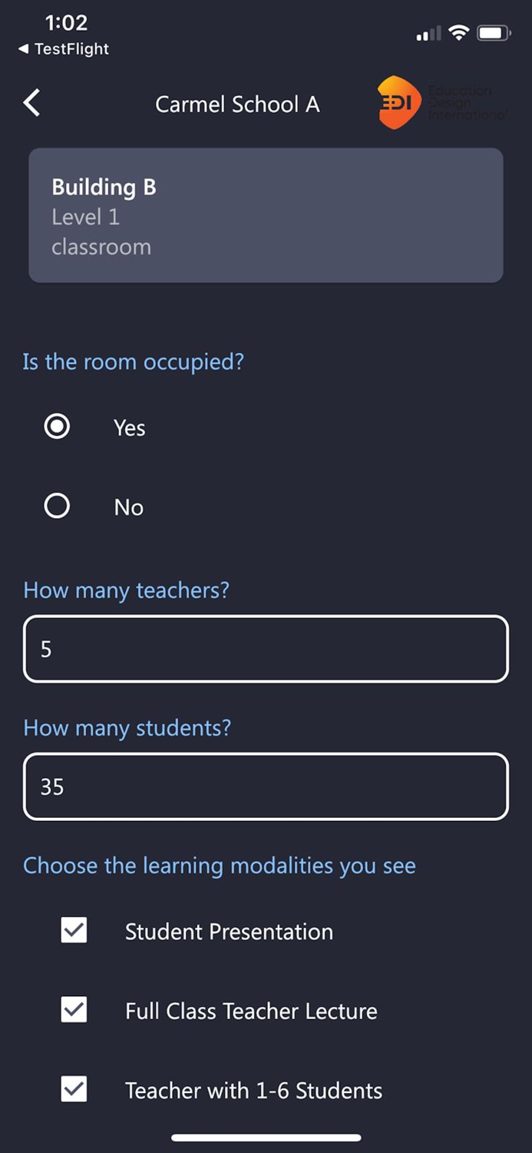
Task: Tap the Is the room occupied question text
Action: (x=133, y=361)
